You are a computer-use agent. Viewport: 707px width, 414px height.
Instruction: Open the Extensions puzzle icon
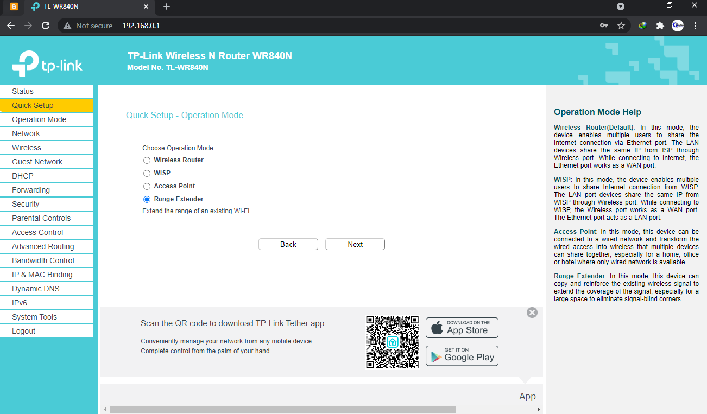pyautogui.click(x=660, y=26)
